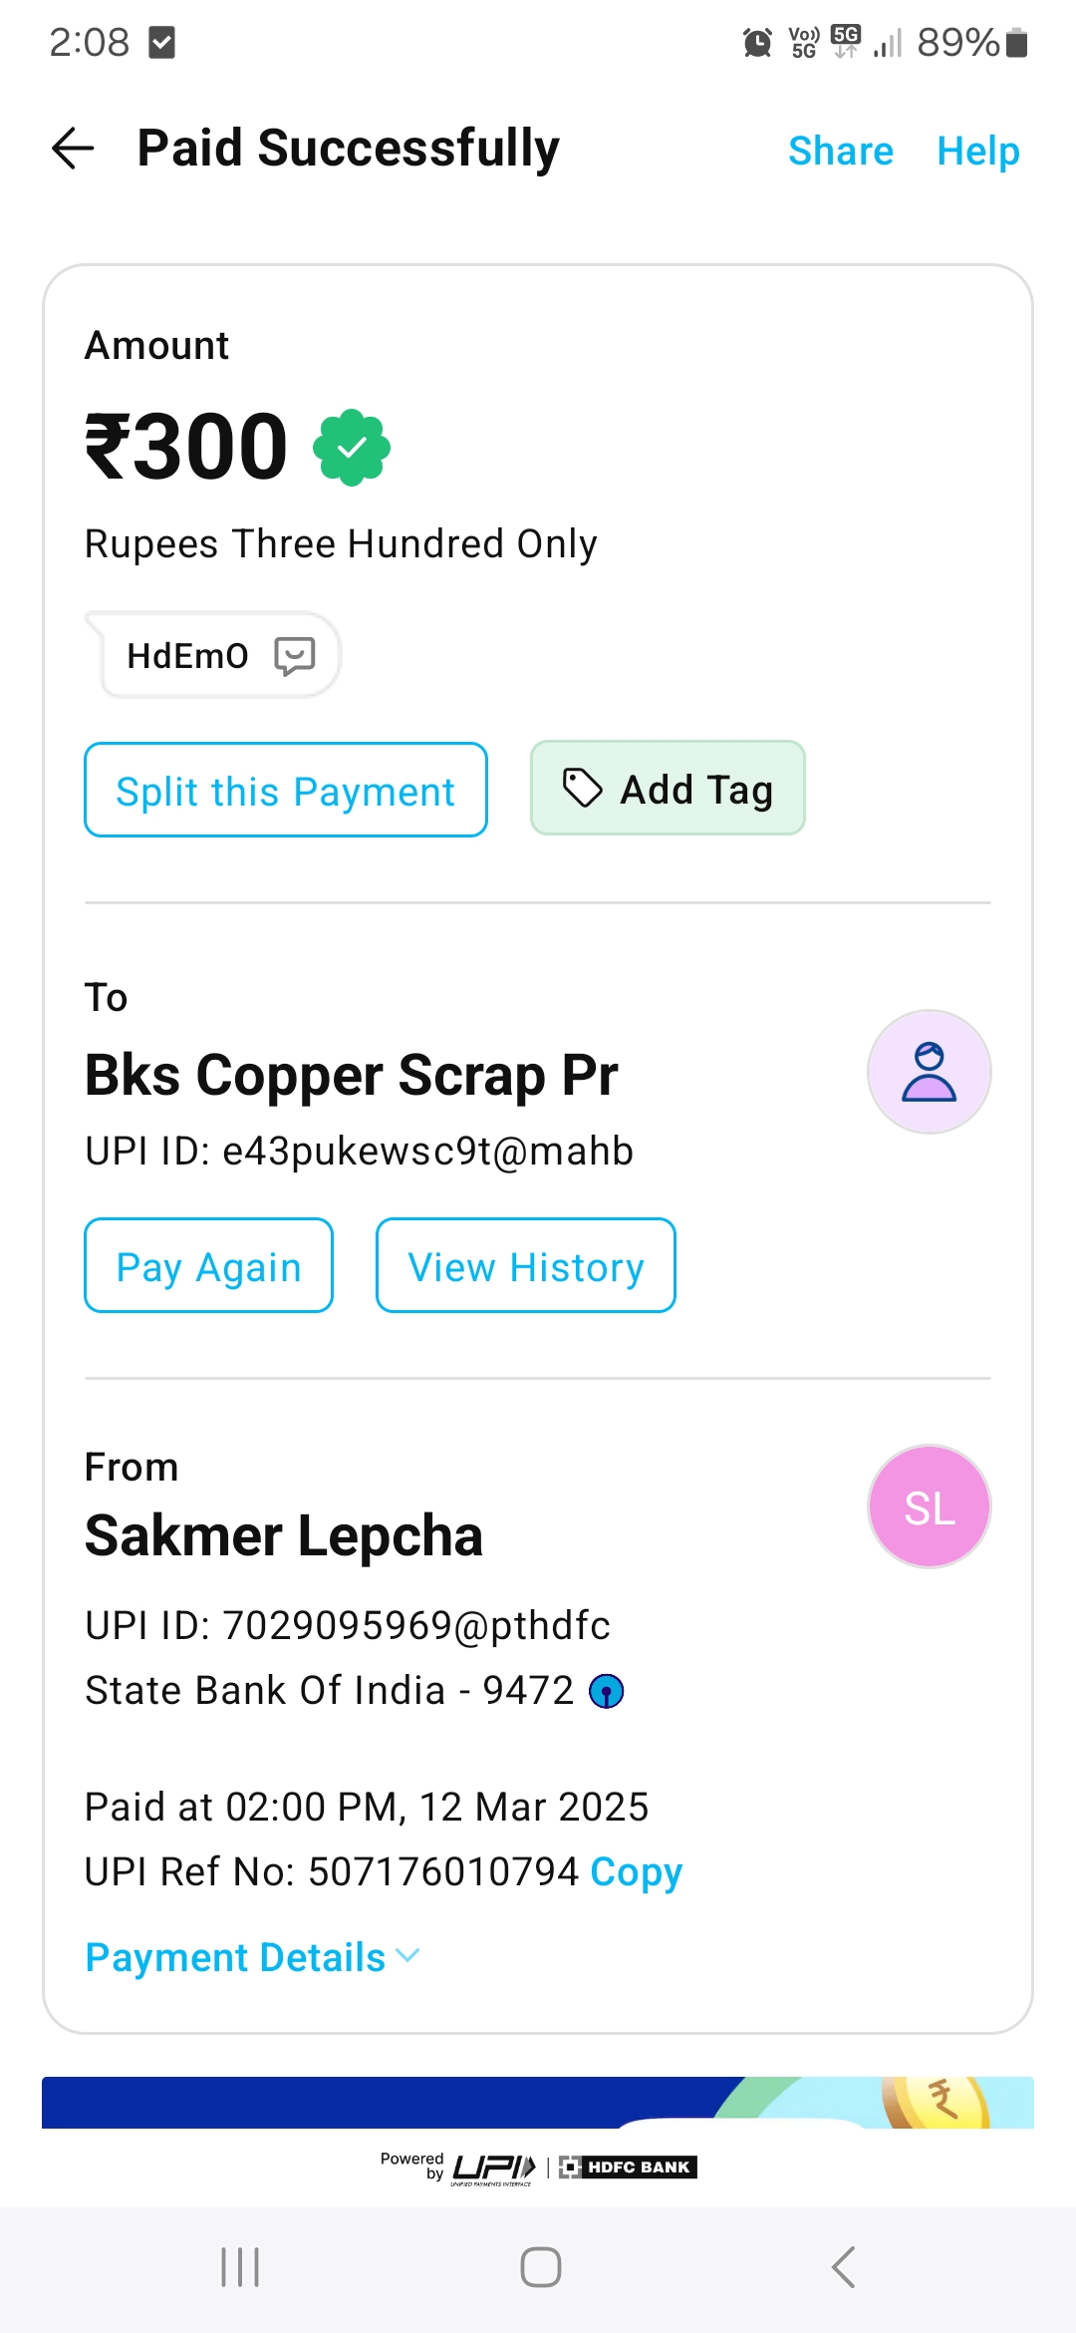
Task: Open the message icon beside HdEmO note
Action: tap(294, 656)
